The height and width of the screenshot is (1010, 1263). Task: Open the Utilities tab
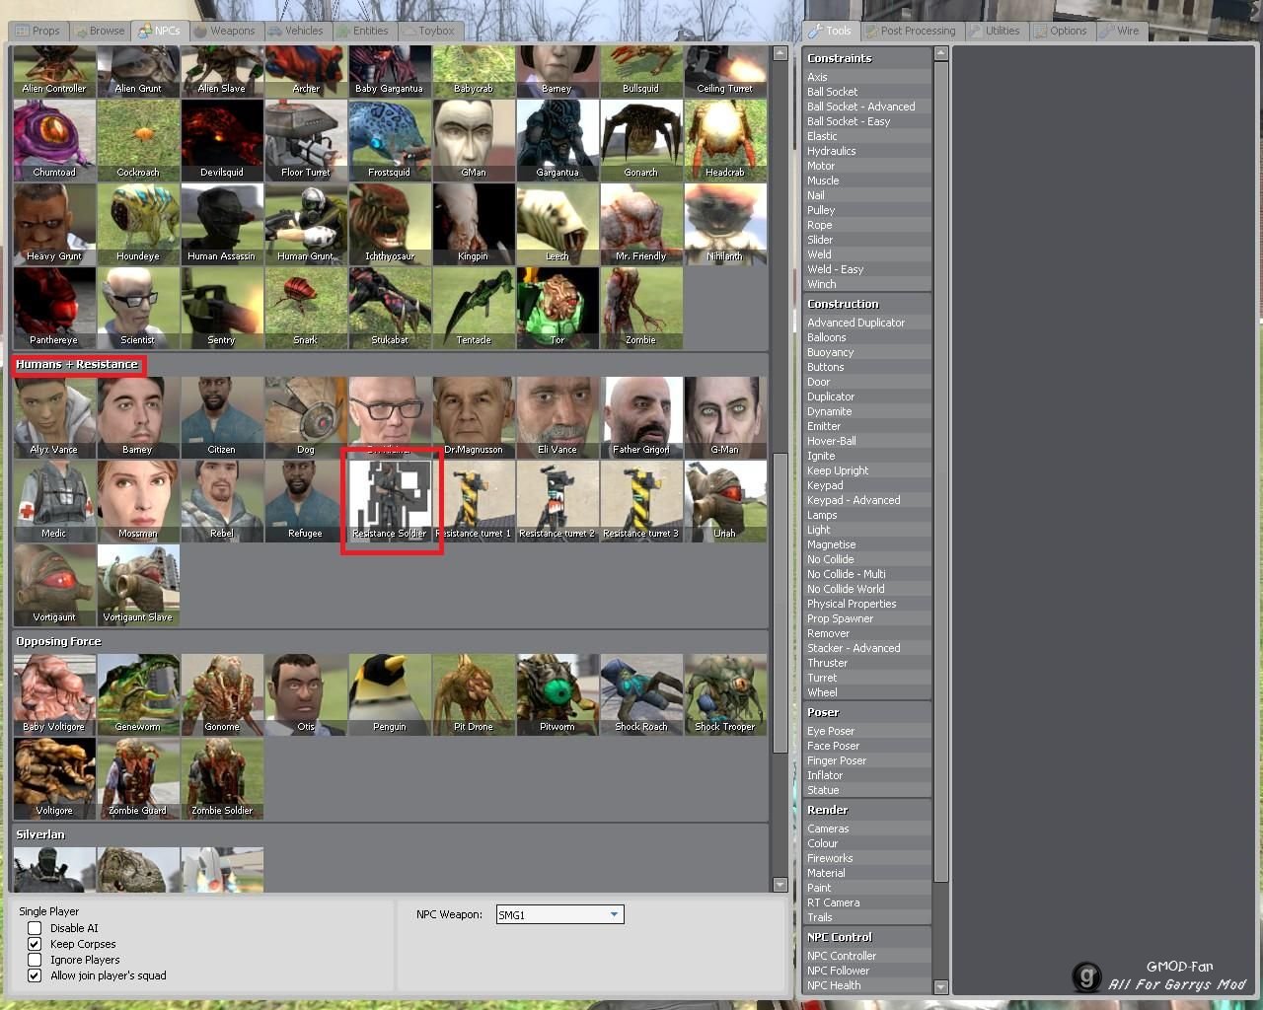click(996, 31)
